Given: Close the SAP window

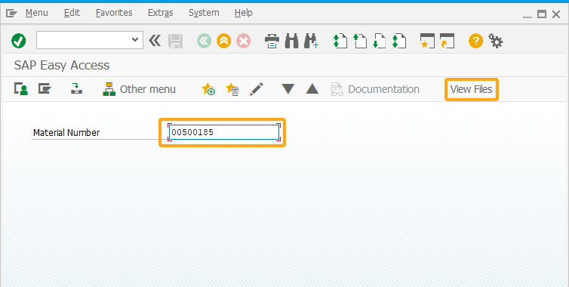Looking at the screenshot, I should click(556, 14).
